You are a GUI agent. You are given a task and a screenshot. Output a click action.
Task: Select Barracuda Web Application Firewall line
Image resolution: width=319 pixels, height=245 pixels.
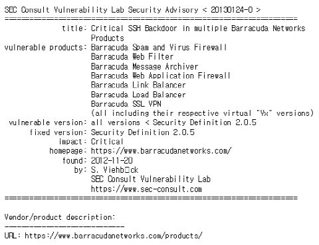pyautogui.click(x=161, y=75)
